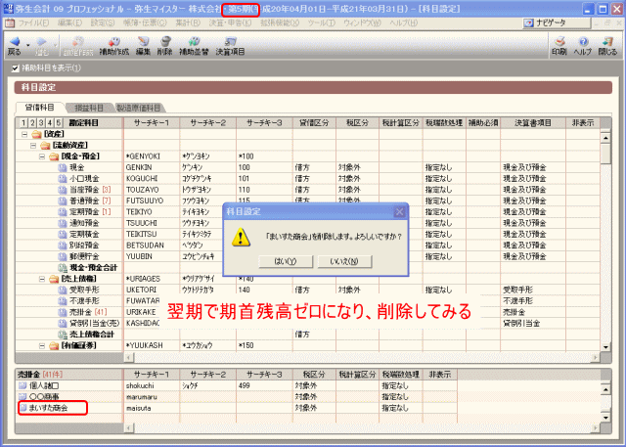This screenshot has height=447, width=626.
Task: Click the 補助作成 toolbar icon
Action: coord(114,46)
